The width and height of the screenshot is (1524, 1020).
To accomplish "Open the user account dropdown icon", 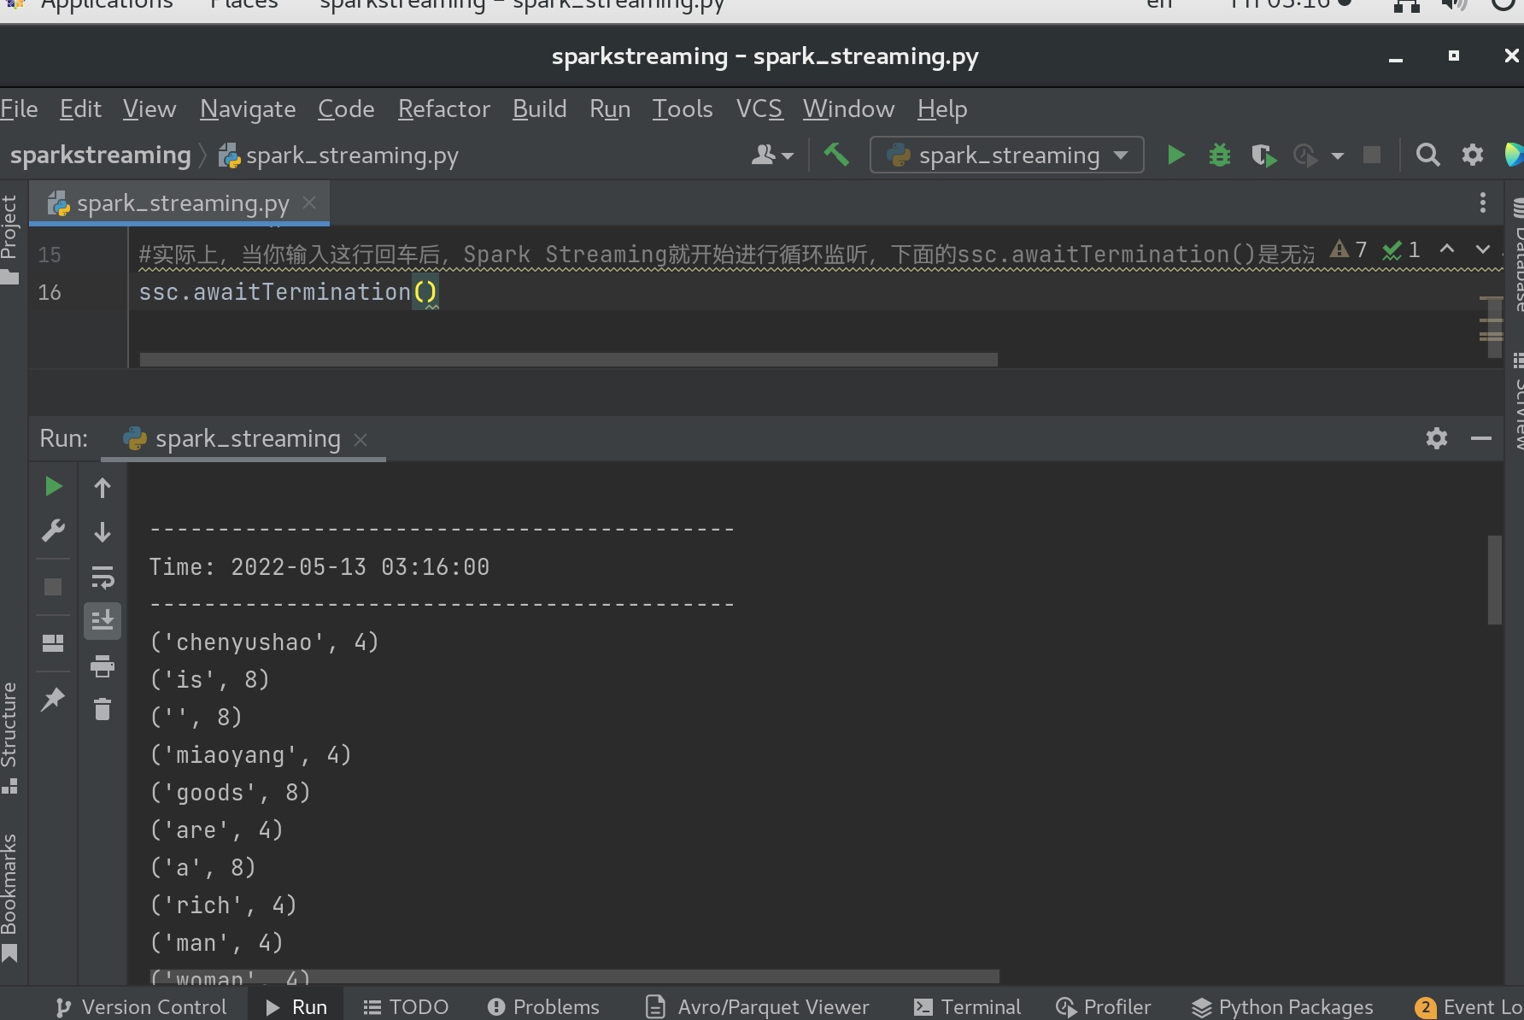I will click(x=772, y=155).
